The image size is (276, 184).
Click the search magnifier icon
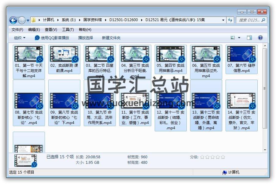point(263,20)
